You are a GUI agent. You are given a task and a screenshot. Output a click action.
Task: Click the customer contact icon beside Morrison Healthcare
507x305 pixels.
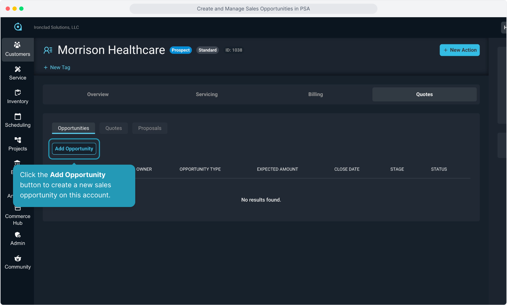pyautogui.click(x=48, y=50)
